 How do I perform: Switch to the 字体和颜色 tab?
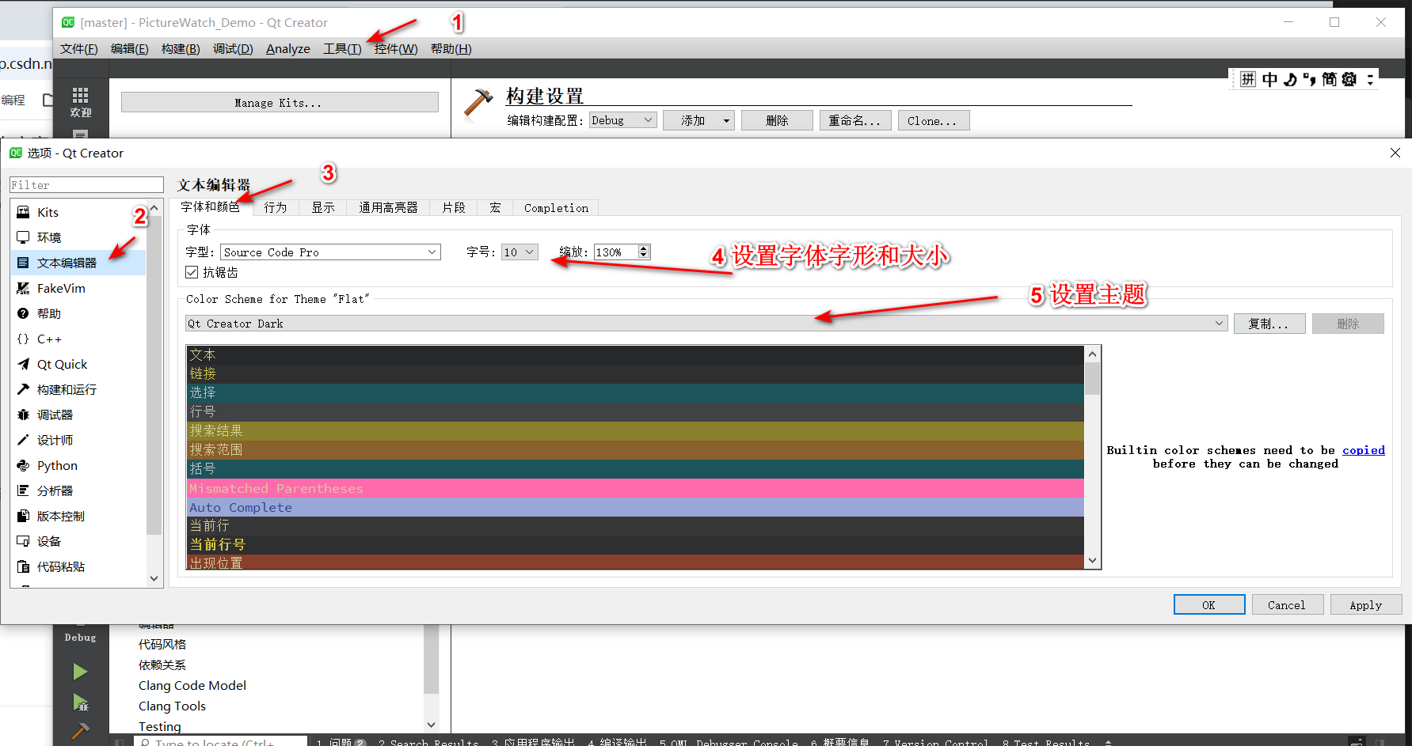tap(210, 207)
